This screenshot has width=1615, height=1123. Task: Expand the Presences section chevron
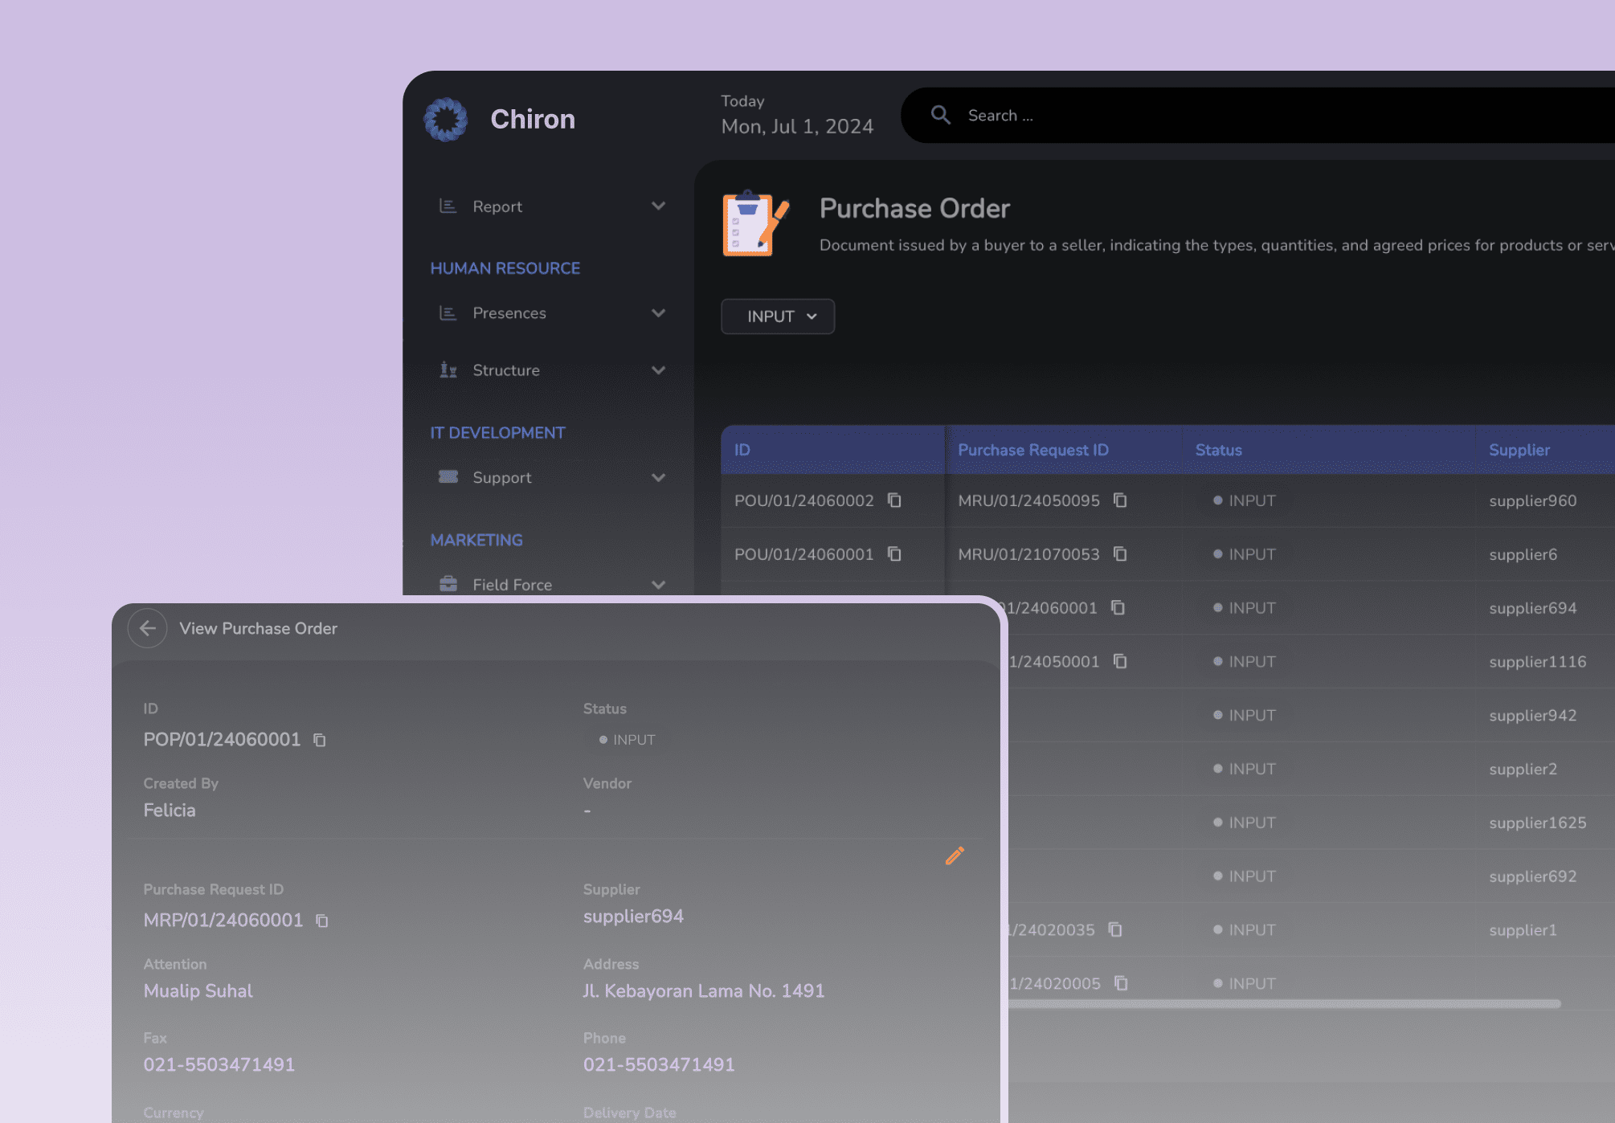(x=658, y=313)
